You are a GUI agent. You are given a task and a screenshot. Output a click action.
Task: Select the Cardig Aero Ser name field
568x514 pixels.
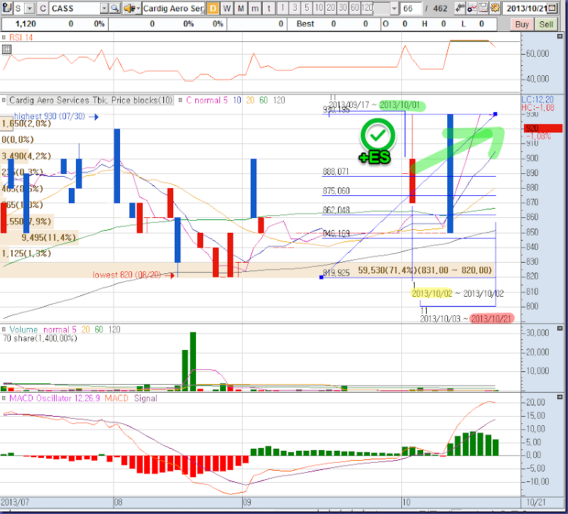173,9
